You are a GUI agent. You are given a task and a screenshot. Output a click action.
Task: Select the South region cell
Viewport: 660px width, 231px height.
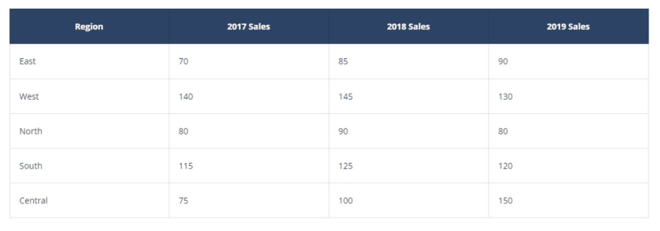point(89,166)
